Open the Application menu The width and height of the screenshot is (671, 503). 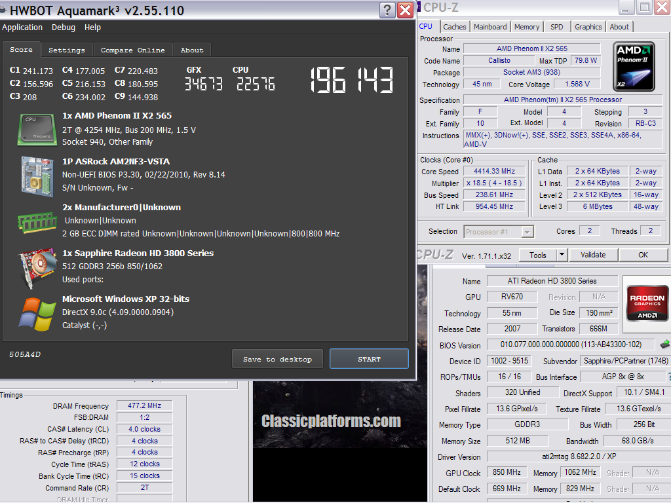tap(22, 28)
